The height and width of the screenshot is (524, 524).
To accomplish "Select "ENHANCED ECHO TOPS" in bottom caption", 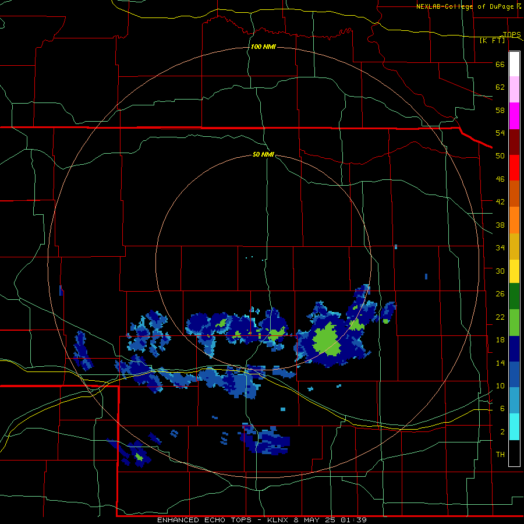I will point(204,520).
